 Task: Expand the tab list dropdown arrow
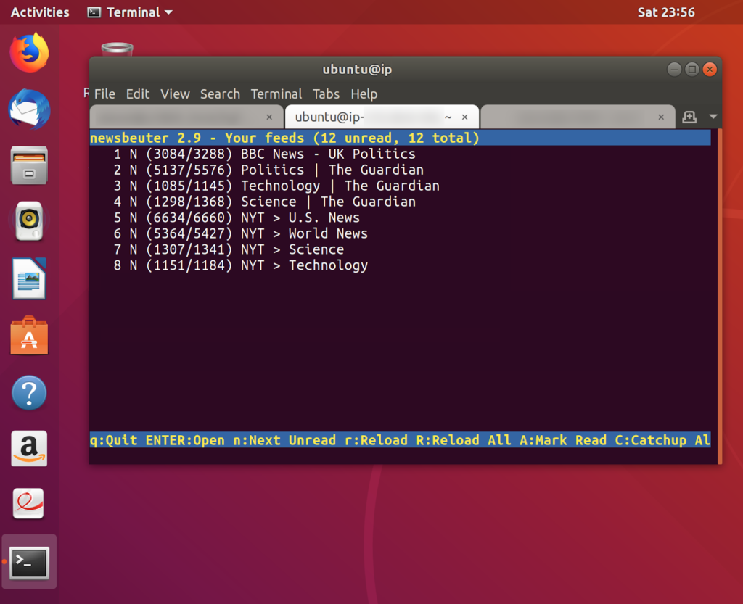713,117
